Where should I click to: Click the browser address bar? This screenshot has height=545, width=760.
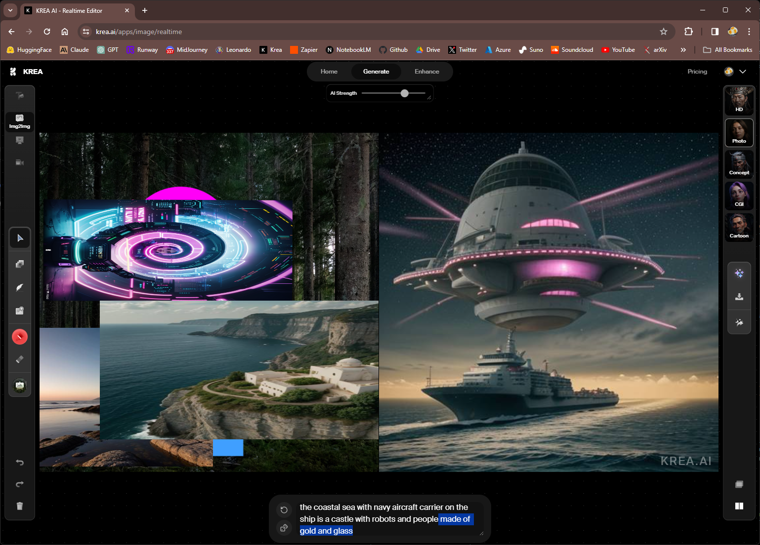(376, 32)
